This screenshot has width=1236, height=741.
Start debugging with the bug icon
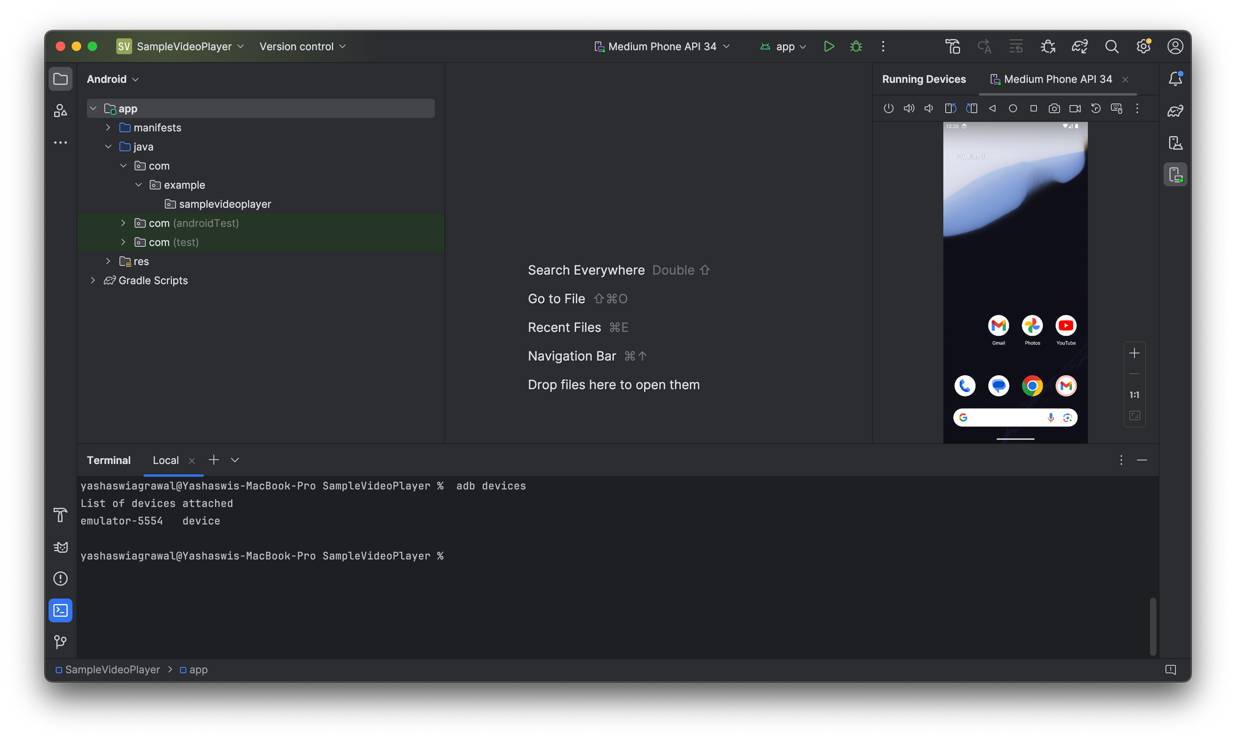[856, 46]
